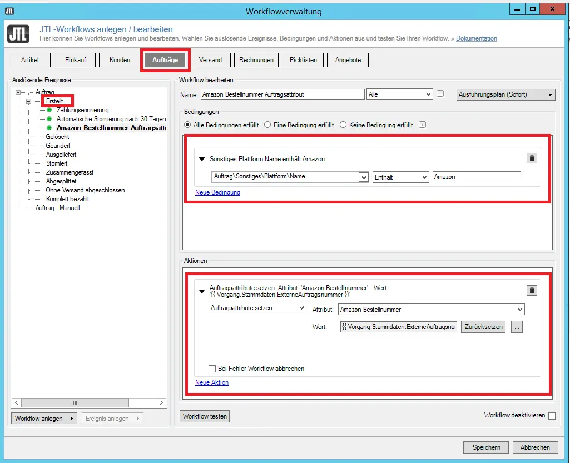This screenshot has height=463, width=570.
Task: Switch to the Artikel tab
Action: pos(29,60)
